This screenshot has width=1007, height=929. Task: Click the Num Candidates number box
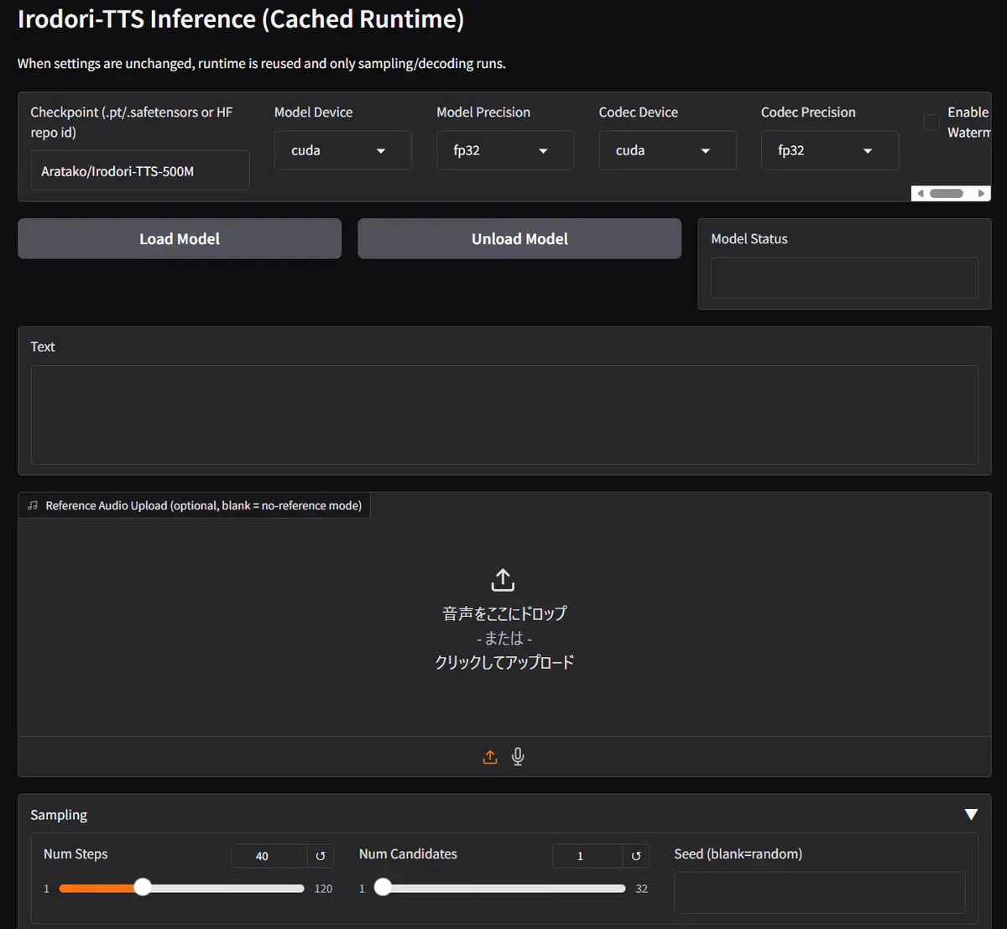(587, 856)
